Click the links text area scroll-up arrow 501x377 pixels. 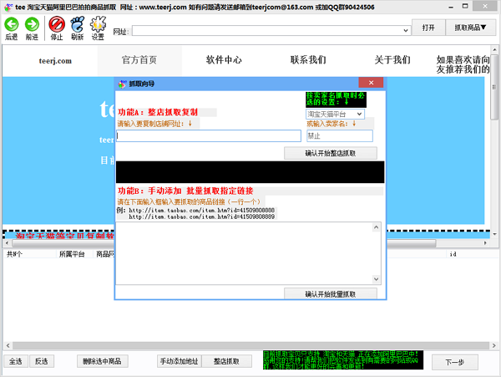tap(376, 227)
